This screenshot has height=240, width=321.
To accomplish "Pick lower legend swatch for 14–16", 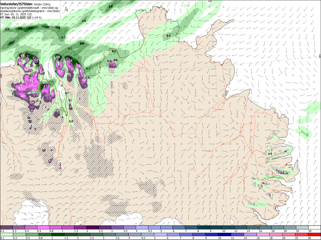I will [250, 234].
